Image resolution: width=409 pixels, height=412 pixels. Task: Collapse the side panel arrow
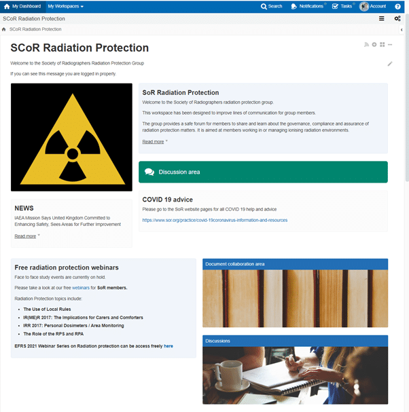coord(401,30)
